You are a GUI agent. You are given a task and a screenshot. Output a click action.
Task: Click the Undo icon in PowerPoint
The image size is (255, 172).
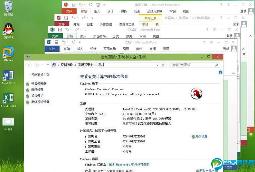(81, 5)
